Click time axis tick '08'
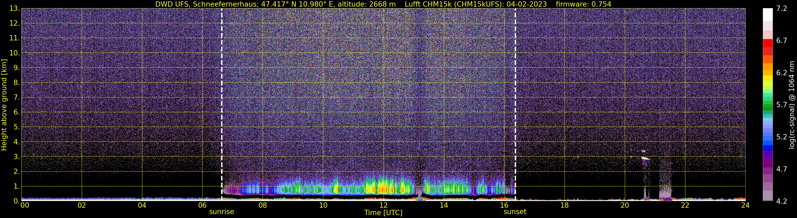Viewport: 797px width, 218px height. (x=263, y=206)
